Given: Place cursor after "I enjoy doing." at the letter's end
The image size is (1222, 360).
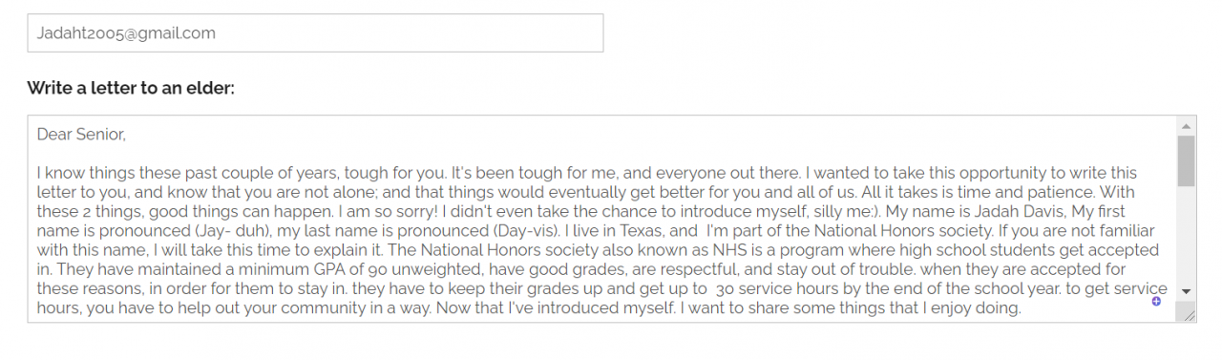Looking at the screenshot, I should pos(1023,308).
